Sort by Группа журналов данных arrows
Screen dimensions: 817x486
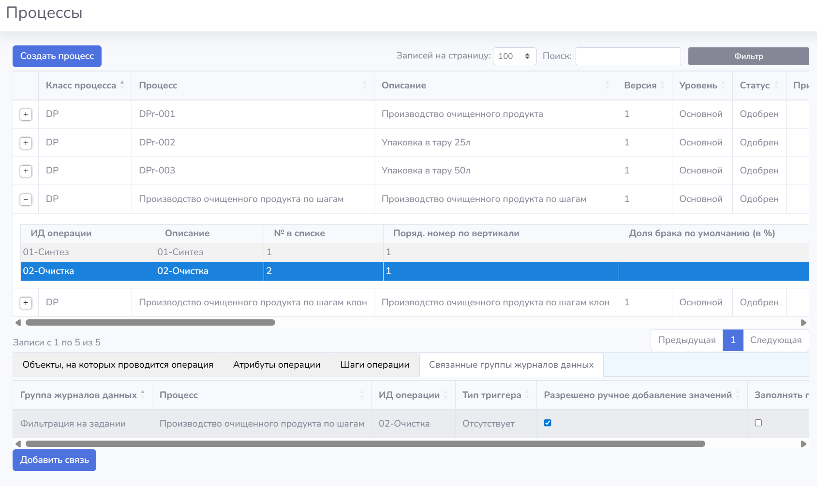[143, 395]
